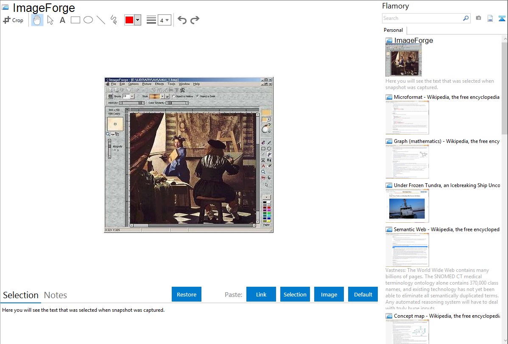
Task: Select the ellipse shape tool
Action: [x=88, y=20]
